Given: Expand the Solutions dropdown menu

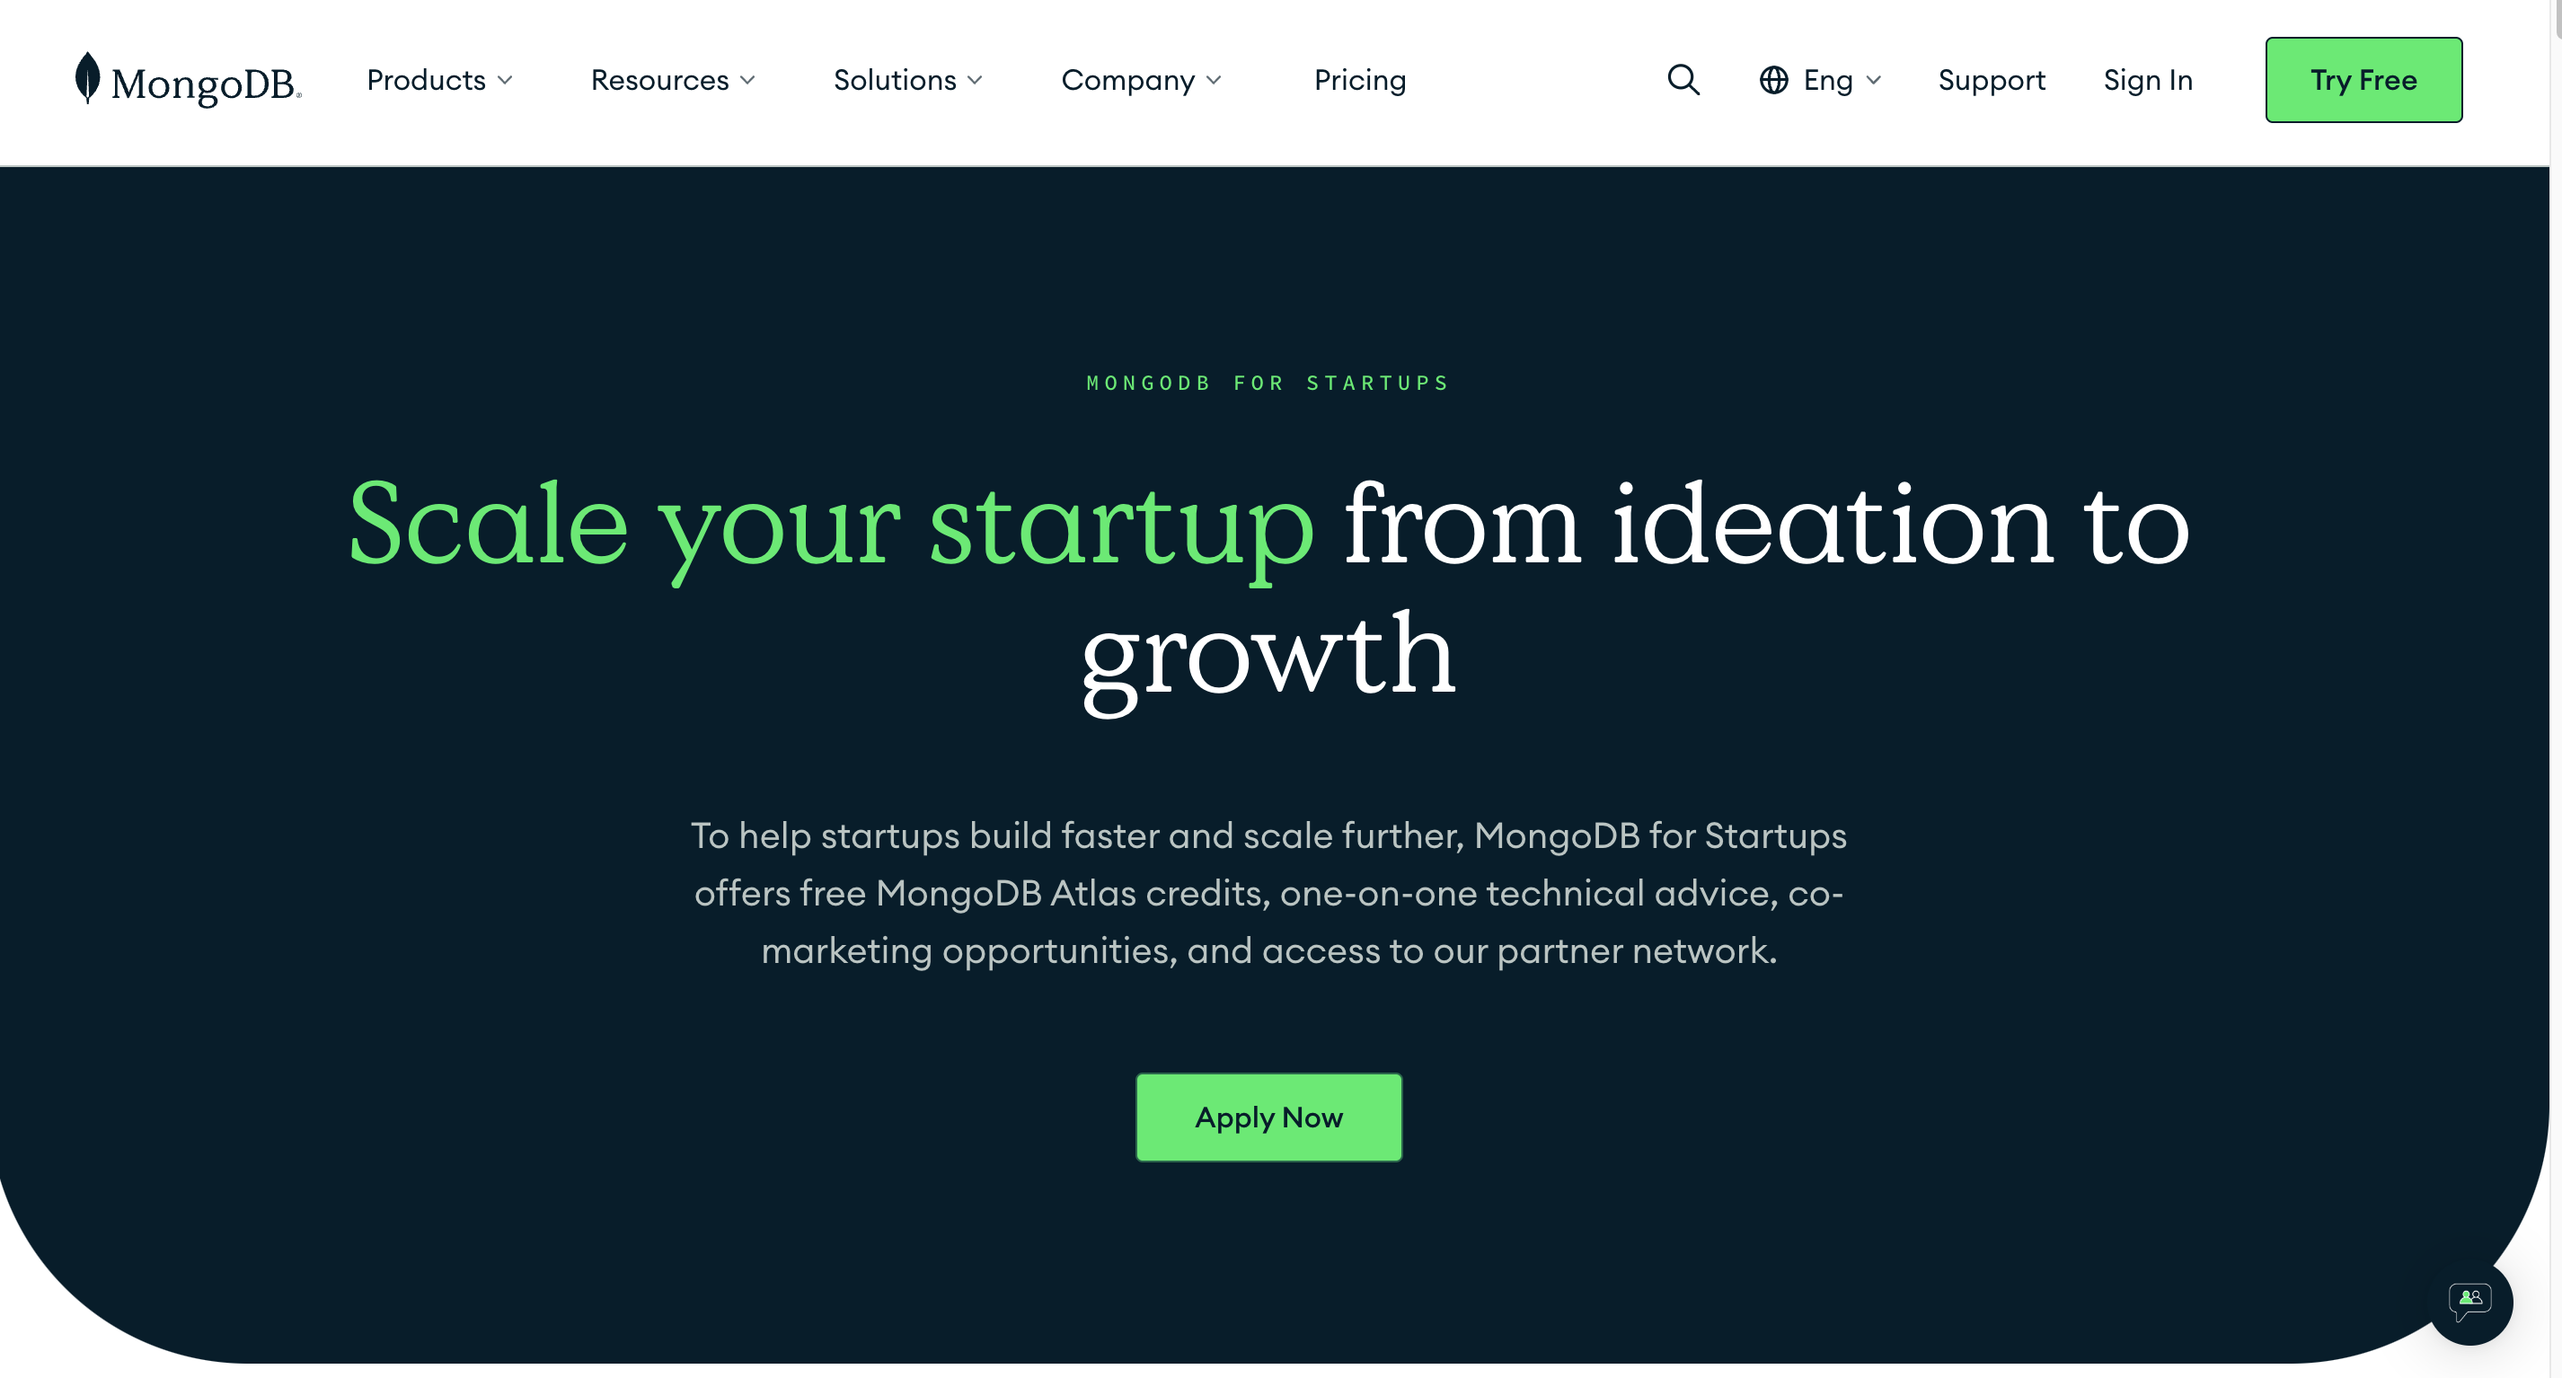Looking at the screenshot, I should tap(907, 80).
